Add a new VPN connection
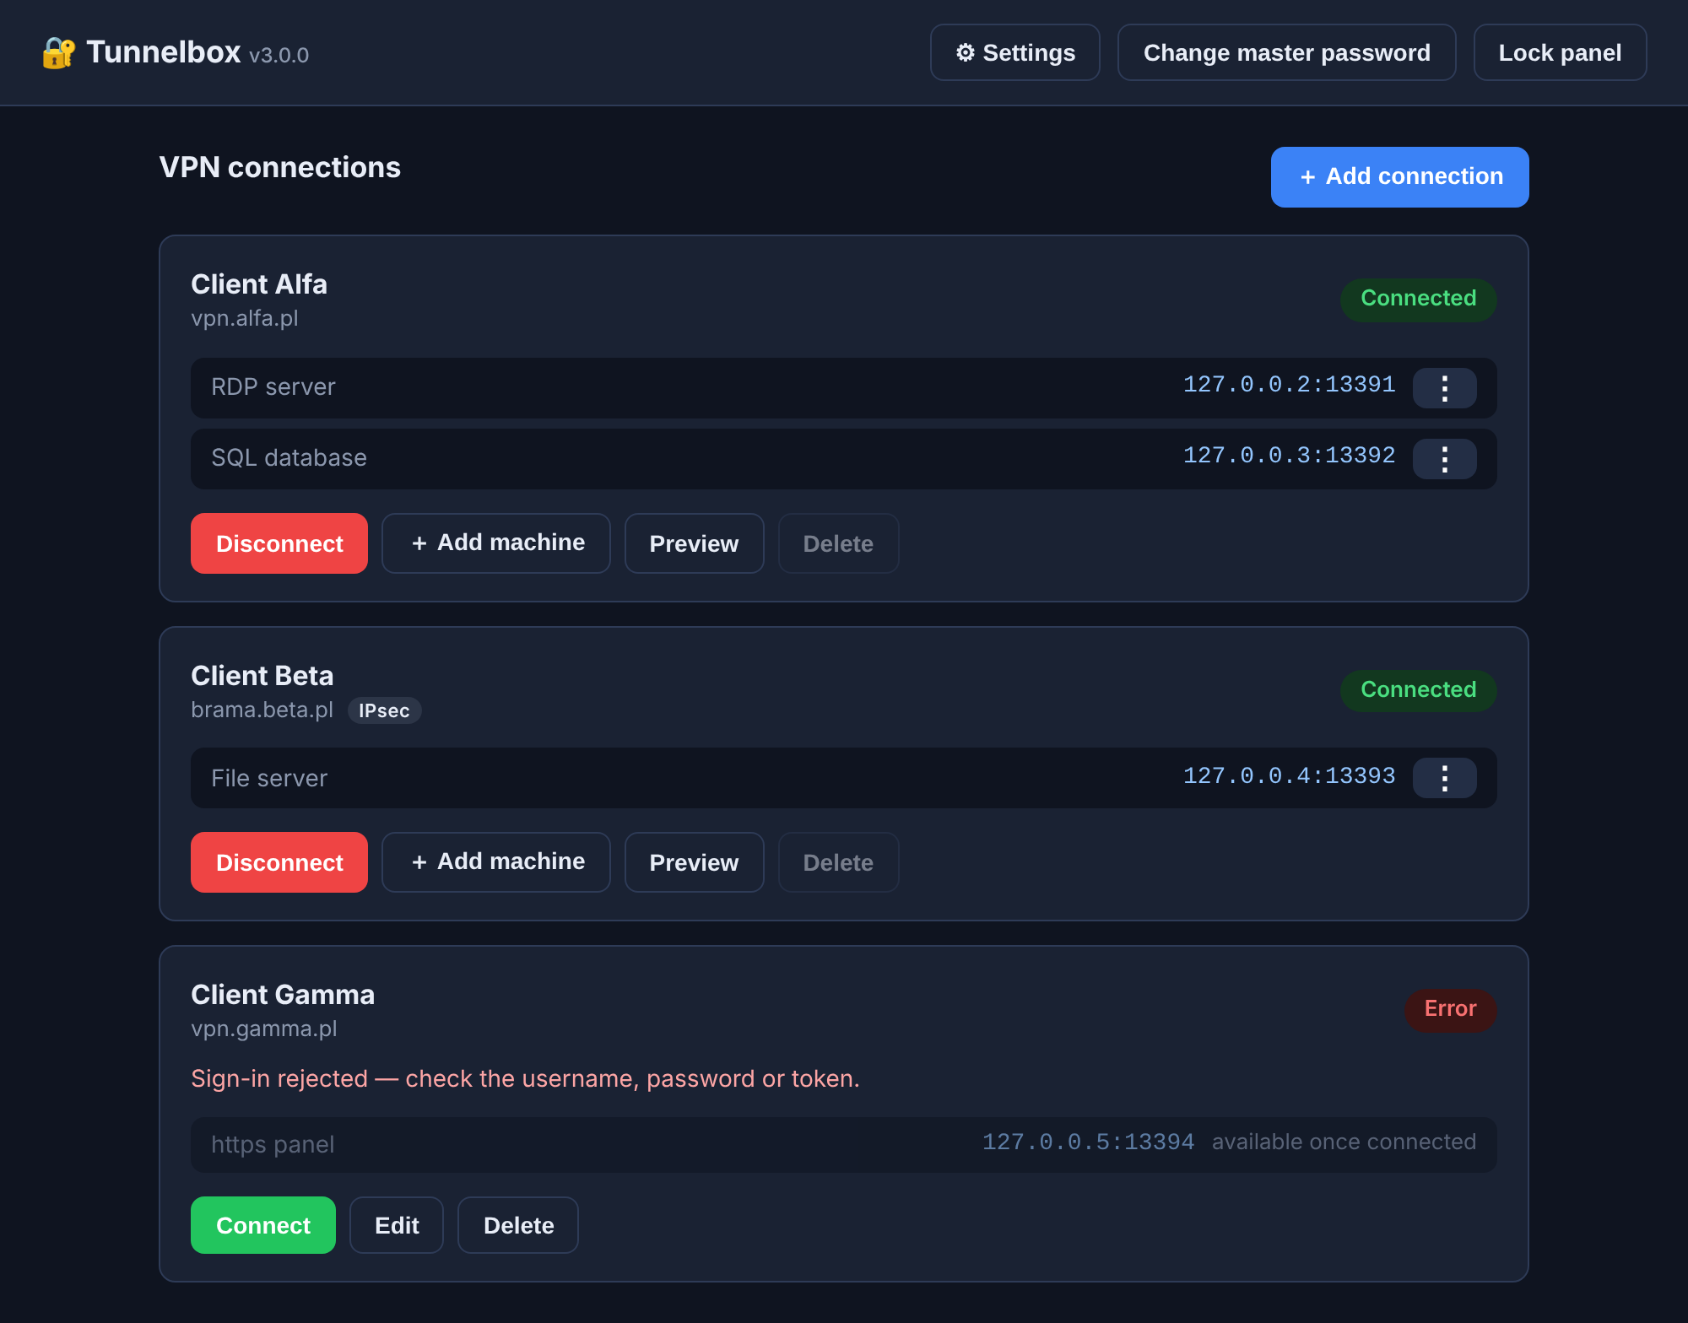The width and height of the screenshot is (1688, 1323). point(1399,177)
